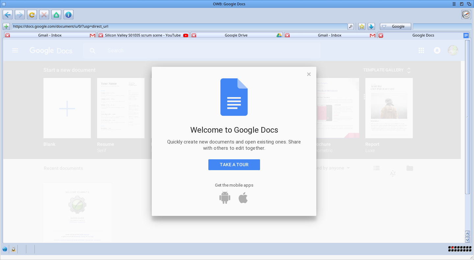Click the TAKE A TOUR button

click(234, 165)
